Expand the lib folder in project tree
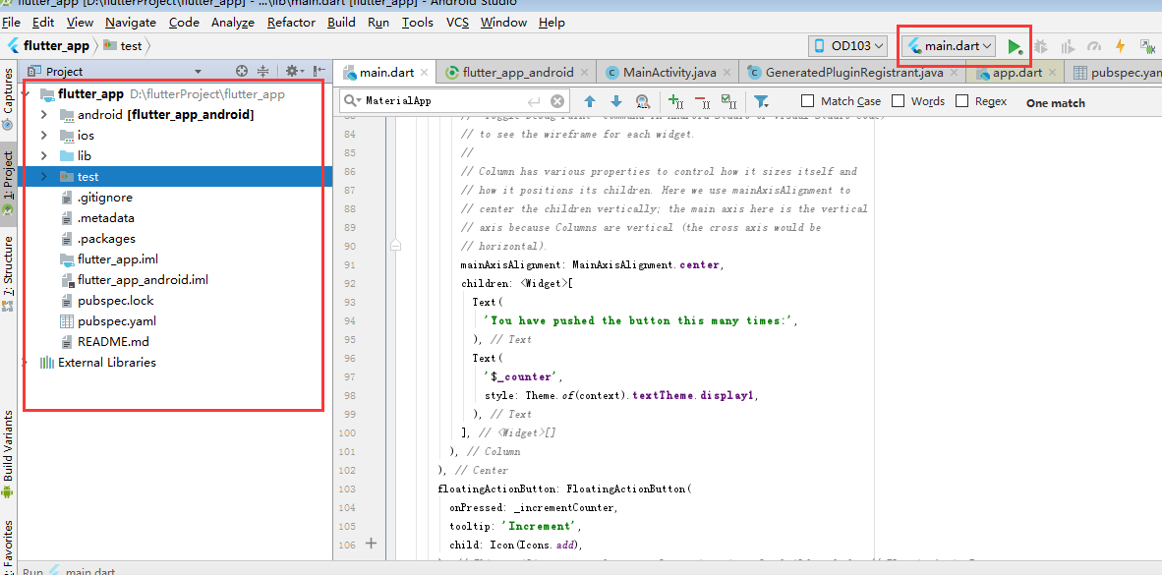 [x=43, y=156]
